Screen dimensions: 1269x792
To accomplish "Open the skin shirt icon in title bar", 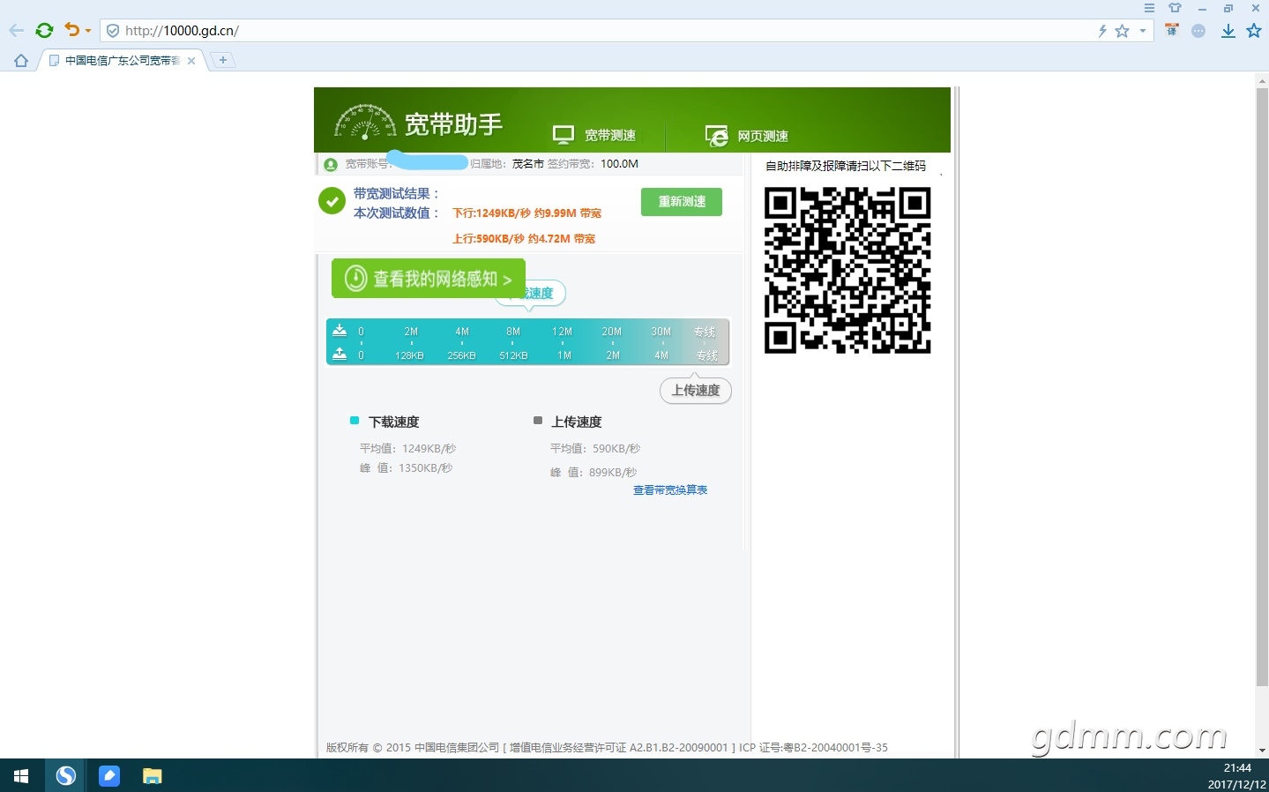I will coord(1175,8).
